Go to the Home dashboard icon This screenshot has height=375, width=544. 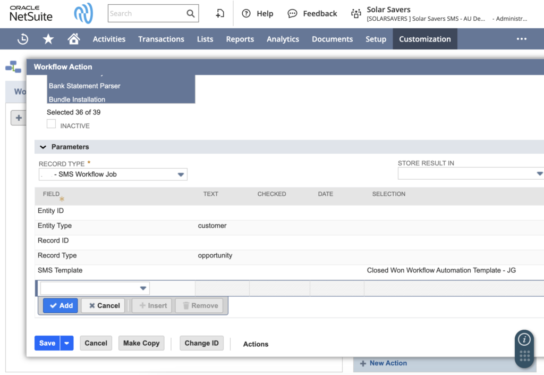[73, 39]
